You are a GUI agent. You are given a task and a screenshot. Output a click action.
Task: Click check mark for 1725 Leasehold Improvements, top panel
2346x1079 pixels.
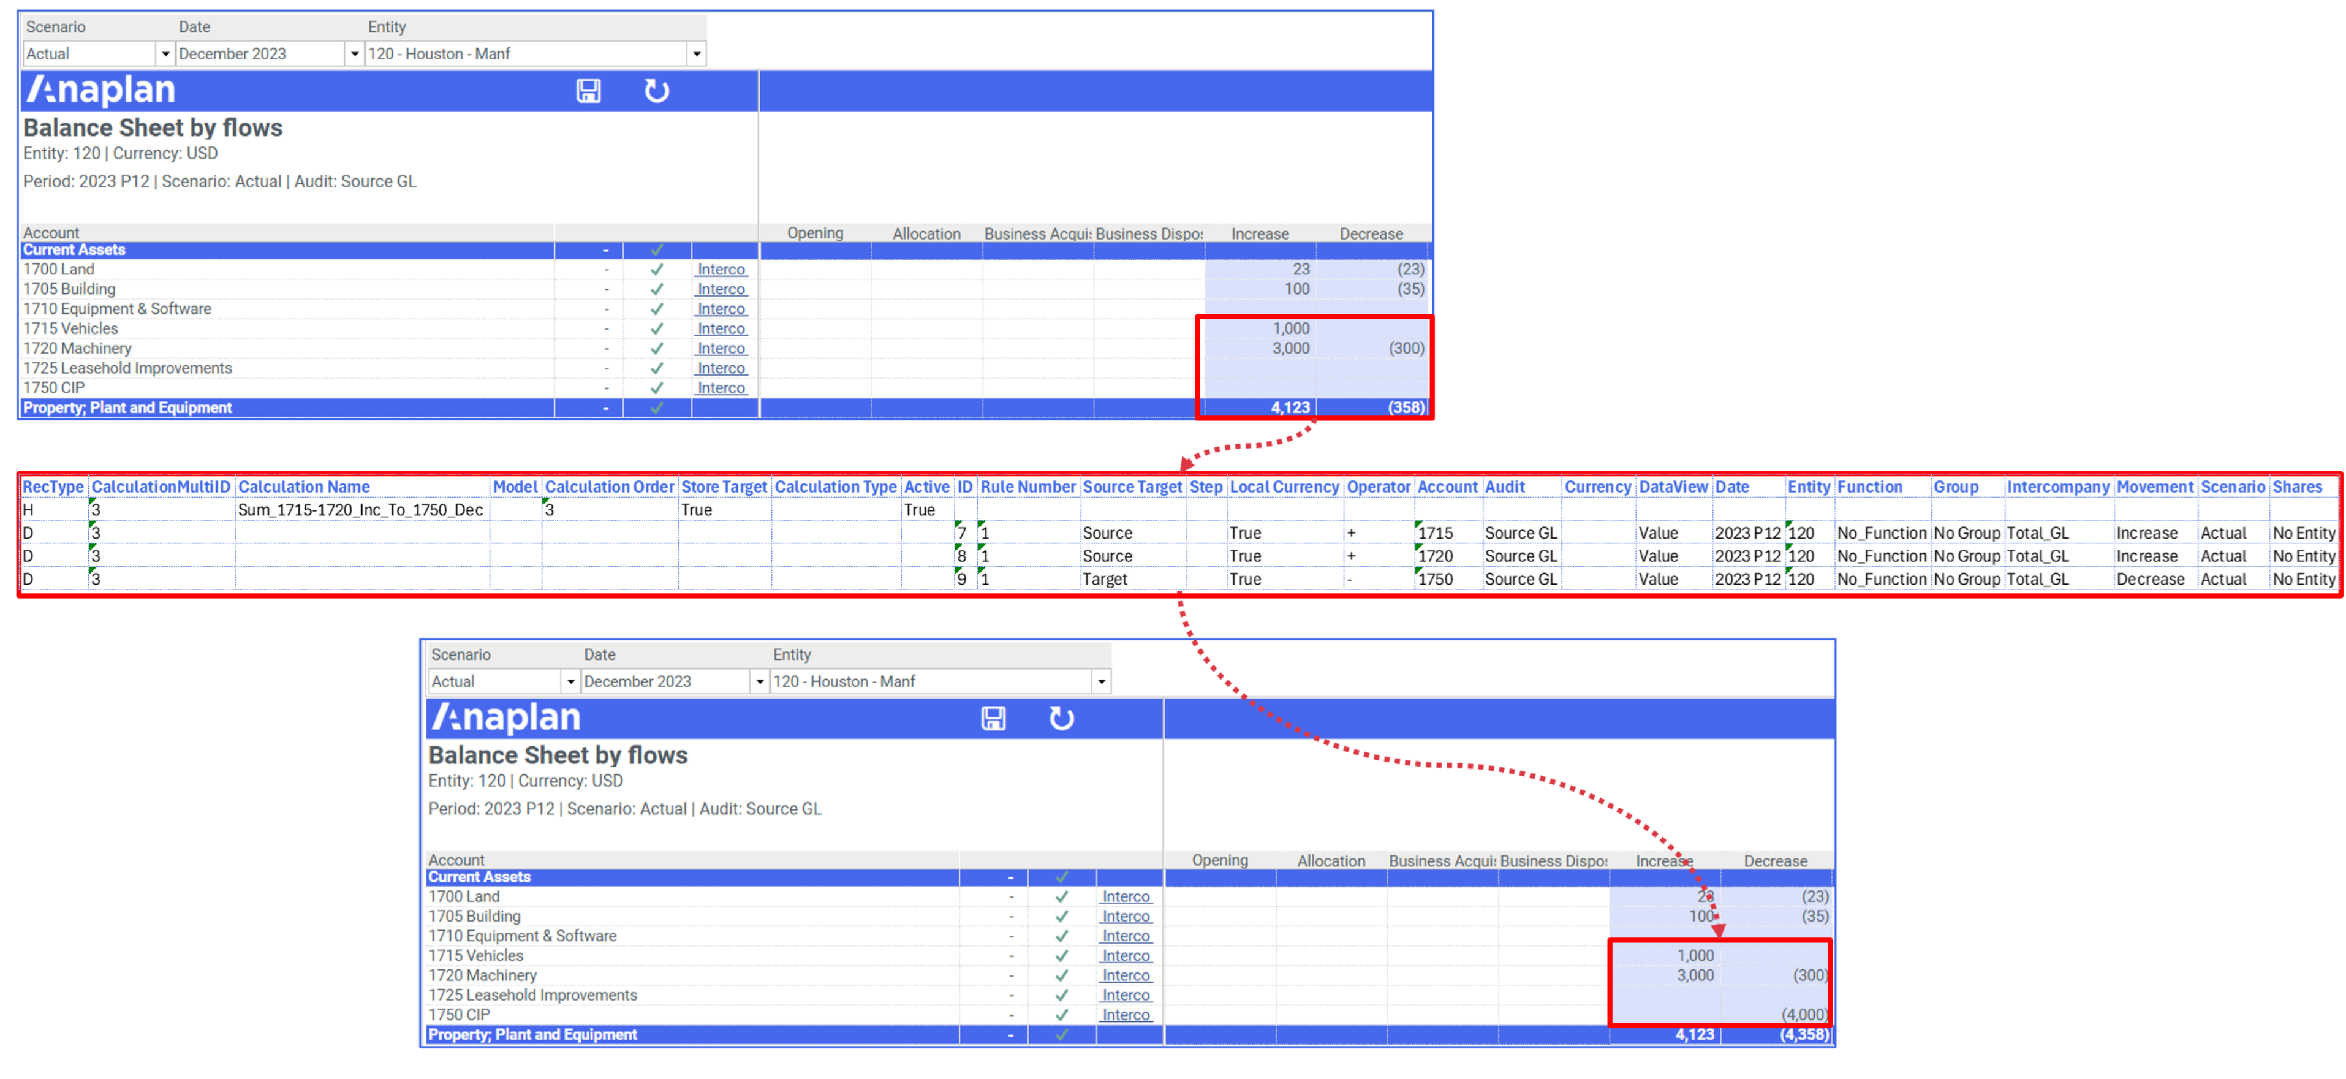click(657, 369)
